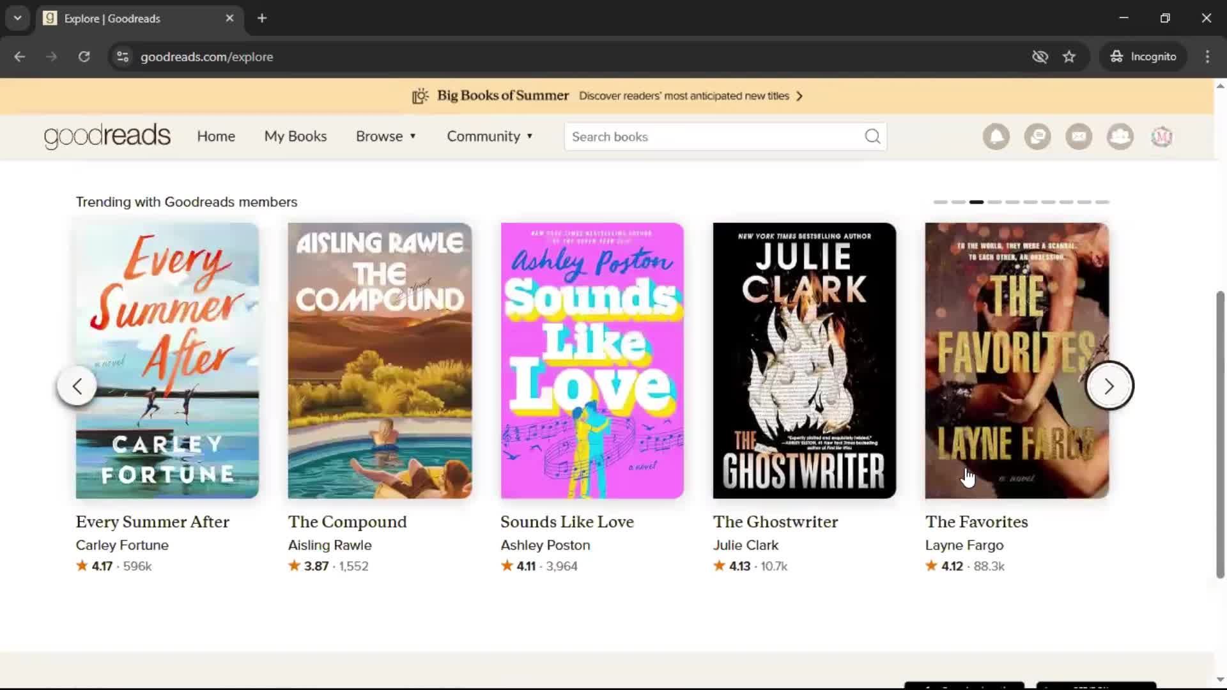Click the title link The Ghostwriter
The height and width of the screenshot is (690, 1227).
pos(775,522)
